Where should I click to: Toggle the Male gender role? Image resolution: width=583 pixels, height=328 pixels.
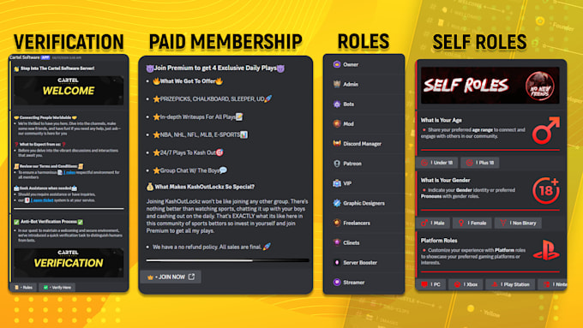[433, 223]
